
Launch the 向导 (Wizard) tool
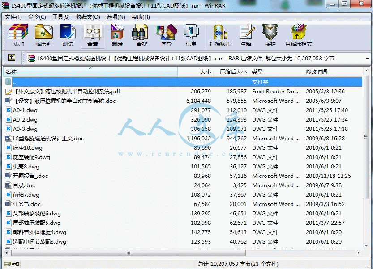(167, 35)
